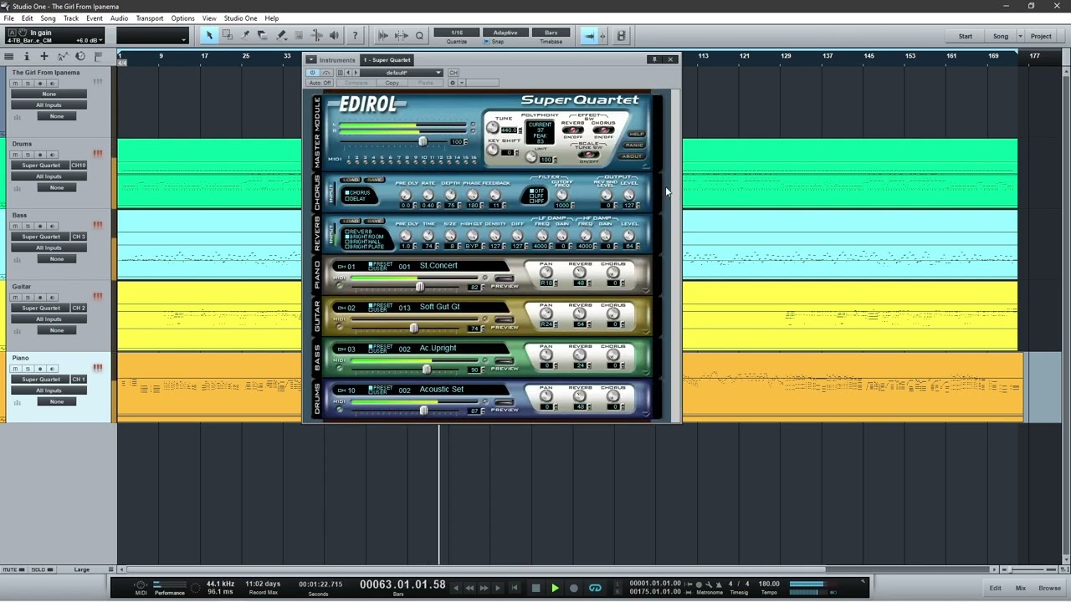The image size is (1071, 602).
Task: Open Piano track None output dropdown
Action: [x=56, y=401]
